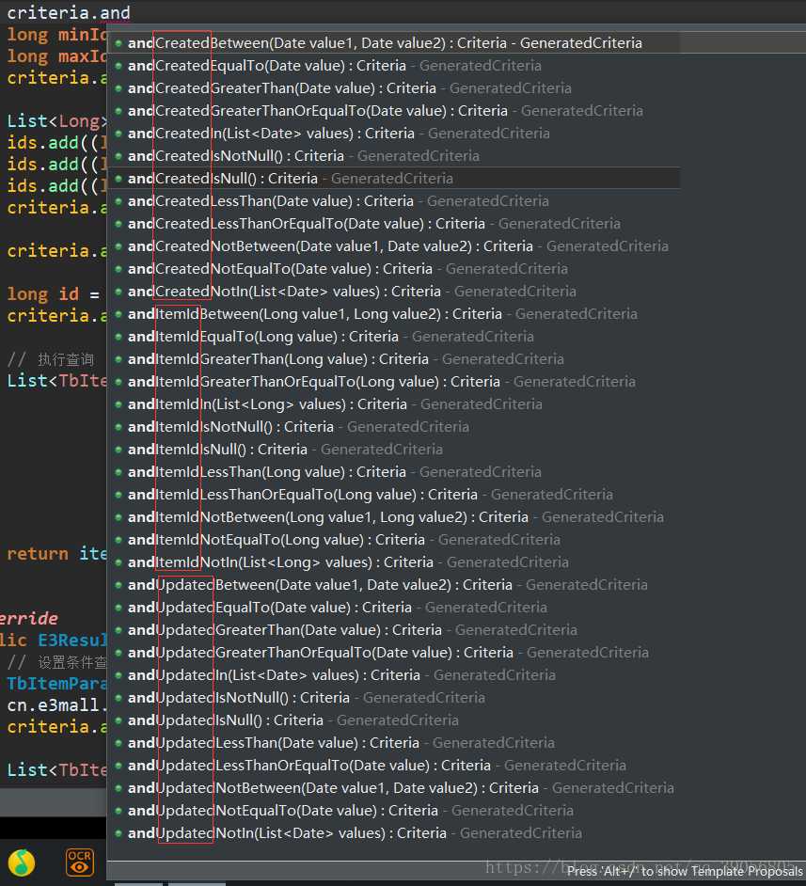Choose andItemIdIn(List<Long> values) entry

click(393, 404)
